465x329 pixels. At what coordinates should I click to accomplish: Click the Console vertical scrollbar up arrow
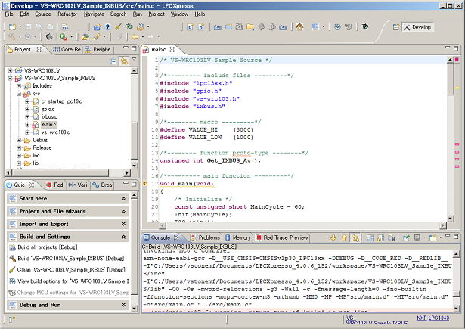[456, 254]
